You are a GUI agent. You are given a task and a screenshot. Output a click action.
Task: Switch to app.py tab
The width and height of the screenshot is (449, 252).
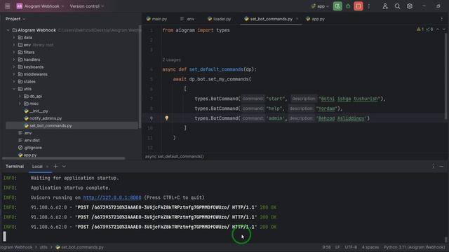[x=315, y=19]
